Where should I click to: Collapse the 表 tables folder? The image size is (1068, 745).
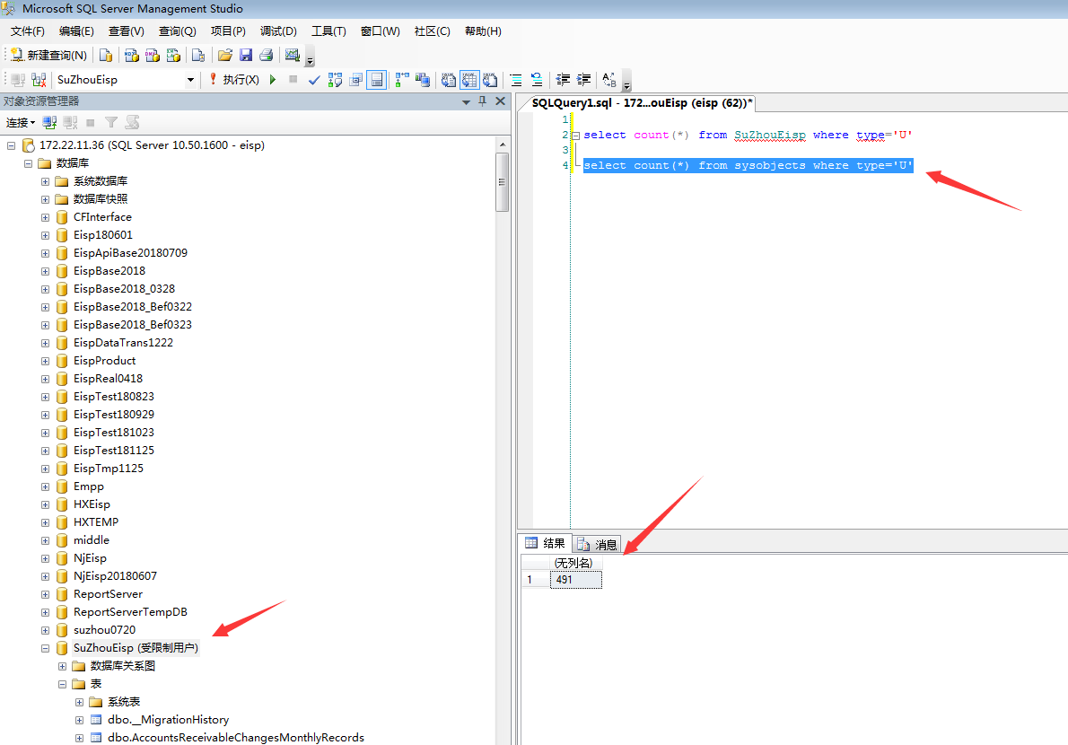[x=62, y=684]
